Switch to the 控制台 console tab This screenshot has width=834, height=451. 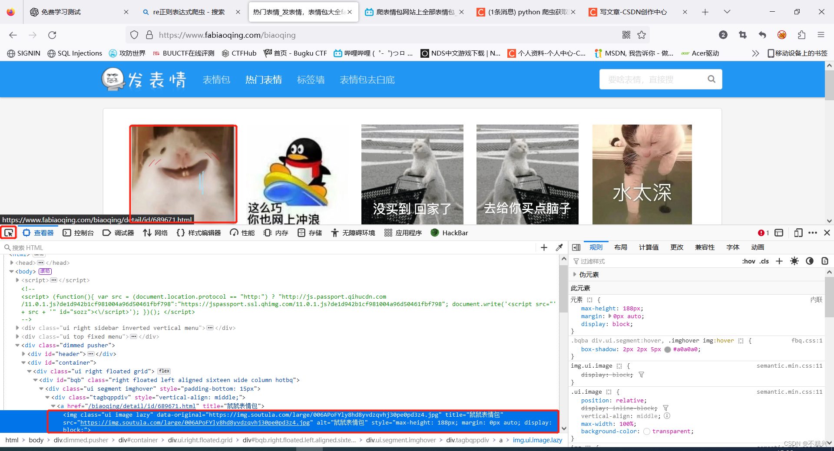pyautogui.click(x=79, y=233)
